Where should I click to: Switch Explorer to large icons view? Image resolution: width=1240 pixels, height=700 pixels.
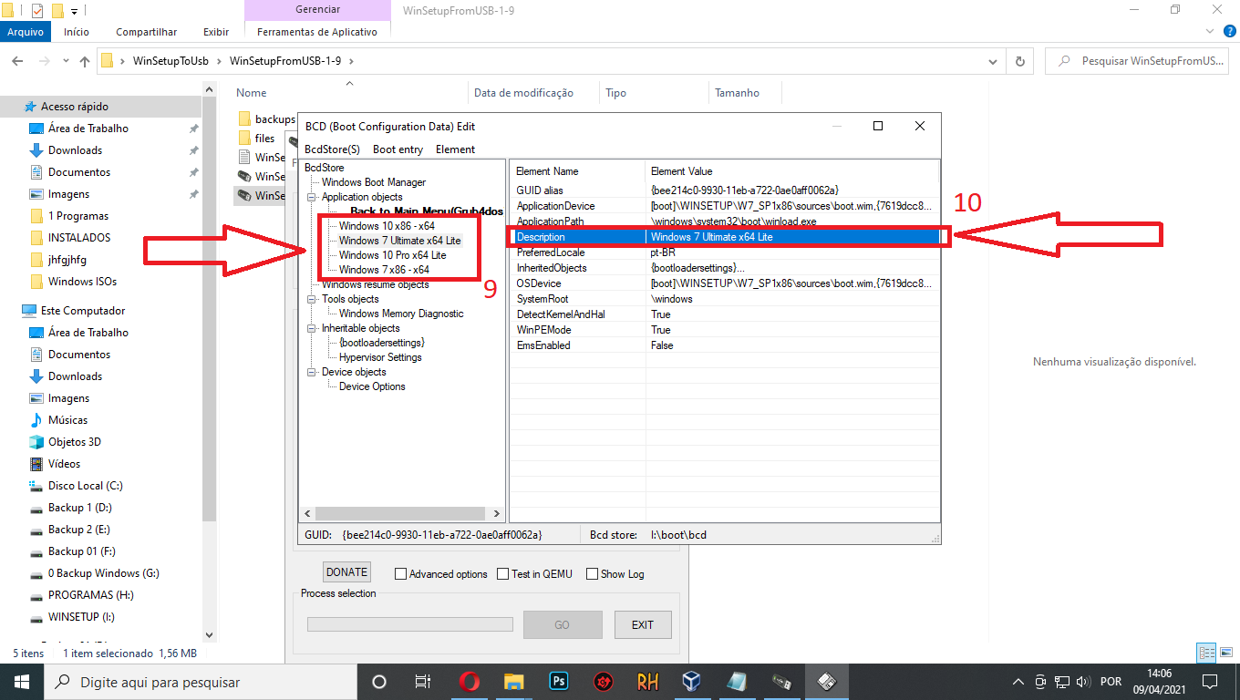tap(1224, 653)
